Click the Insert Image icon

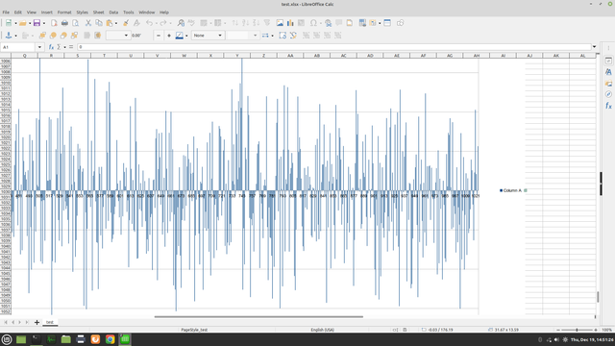coord(280,23)
